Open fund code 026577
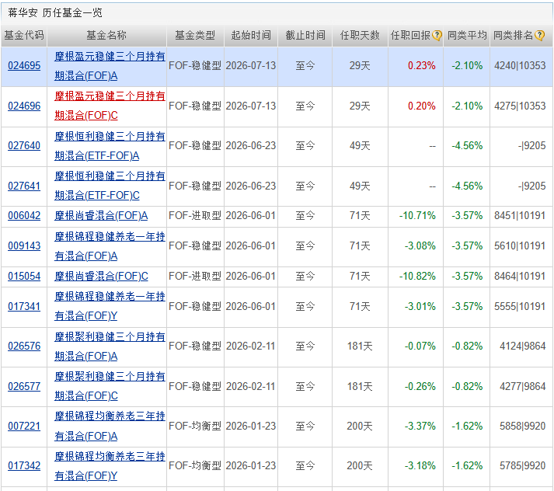The height and width of the screenshot is (491, 554). pyautogui.click(x=24, y=386)
